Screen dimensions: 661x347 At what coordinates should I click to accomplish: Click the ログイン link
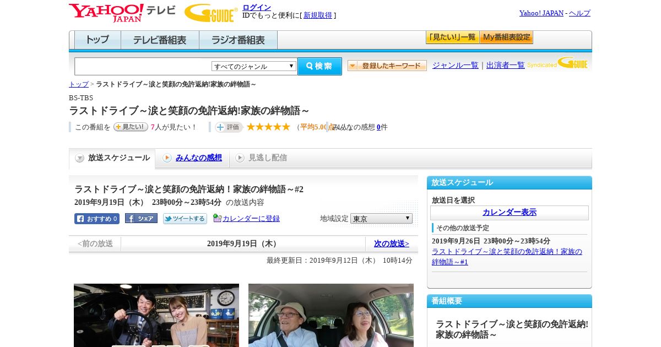[x=257, y=7]
